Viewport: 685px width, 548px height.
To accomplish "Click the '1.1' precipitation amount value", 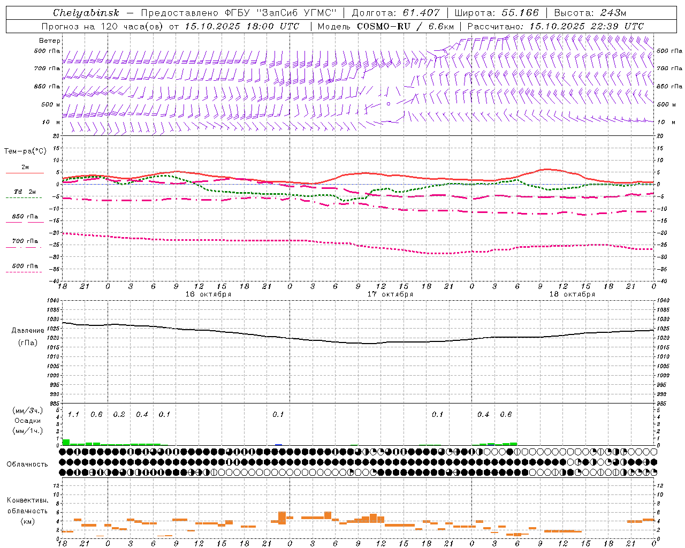I will [x=73, y=415].
